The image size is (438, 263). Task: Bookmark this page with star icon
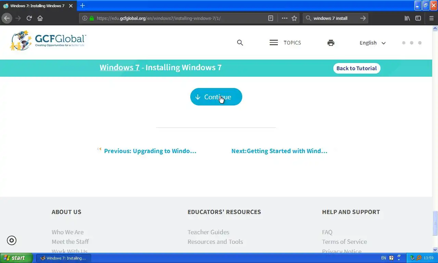(x=294, y=18)
